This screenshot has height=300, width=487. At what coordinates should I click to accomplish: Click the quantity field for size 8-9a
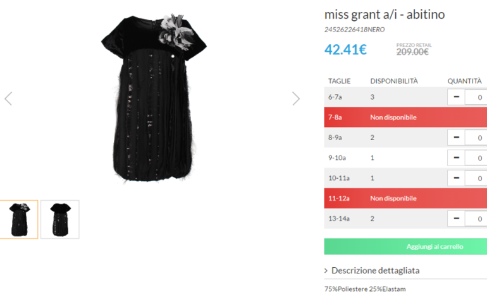click(x=476, y=138)
